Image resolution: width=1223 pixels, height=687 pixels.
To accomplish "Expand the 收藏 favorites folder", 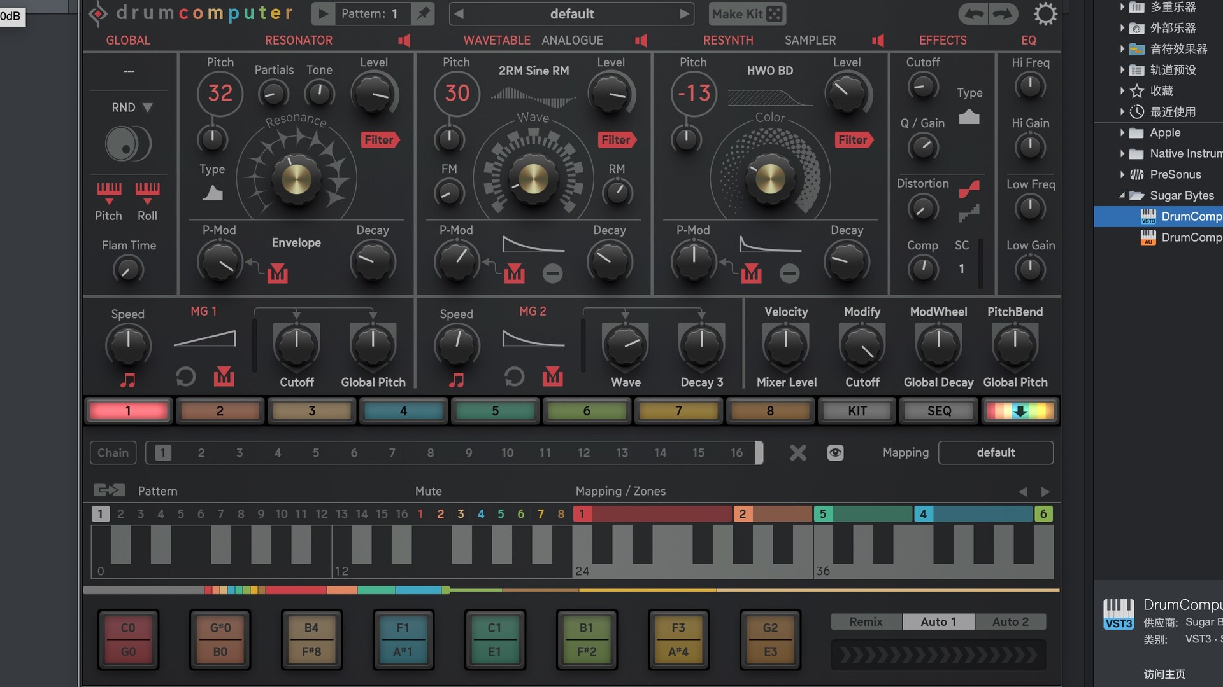I will [1122, 91].
